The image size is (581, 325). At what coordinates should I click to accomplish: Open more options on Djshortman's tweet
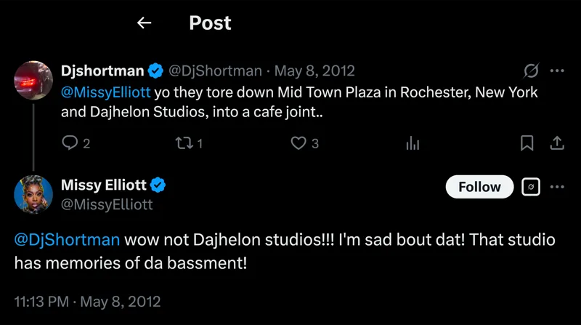(557, 71)
